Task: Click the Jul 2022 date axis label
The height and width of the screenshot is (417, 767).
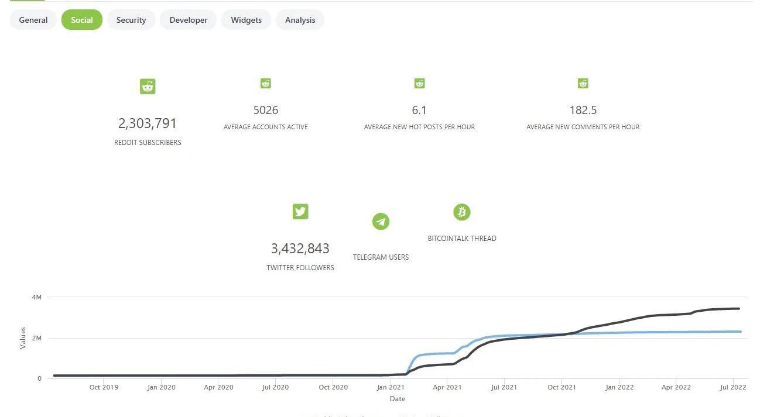Action: (x=732, y=387)
